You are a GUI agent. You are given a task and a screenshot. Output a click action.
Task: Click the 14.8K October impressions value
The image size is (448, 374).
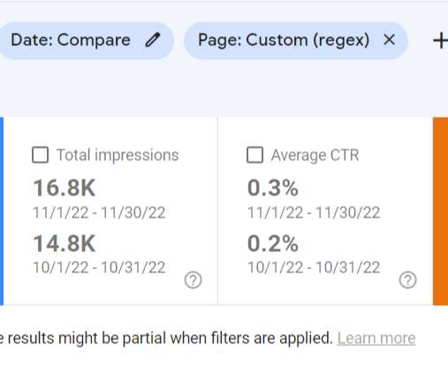(65, 243)
